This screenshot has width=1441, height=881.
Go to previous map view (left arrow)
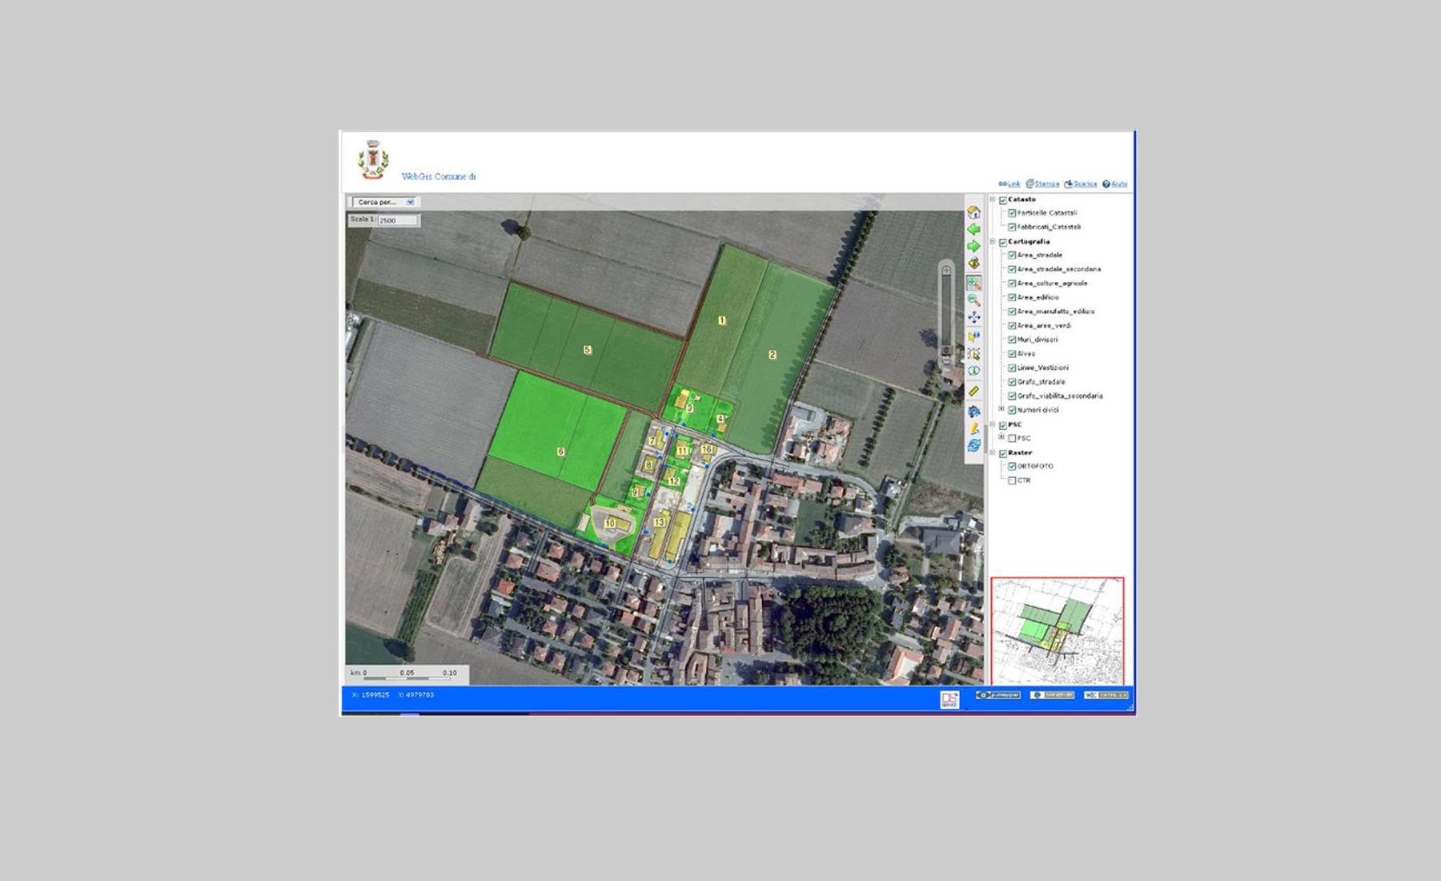(x=973, y=230)
